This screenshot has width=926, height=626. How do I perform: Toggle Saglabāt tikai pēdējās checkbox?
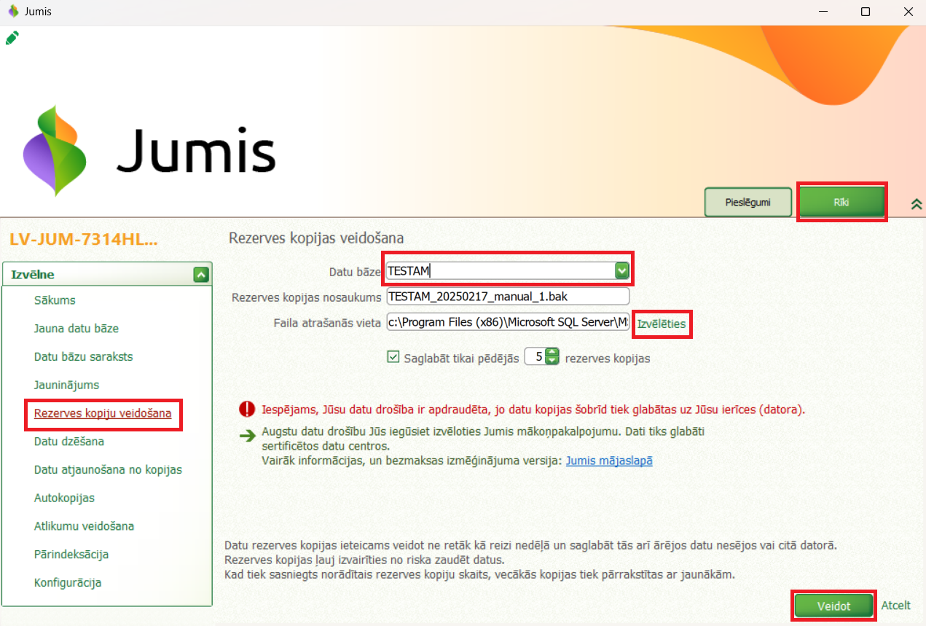(x=393, y=357)
